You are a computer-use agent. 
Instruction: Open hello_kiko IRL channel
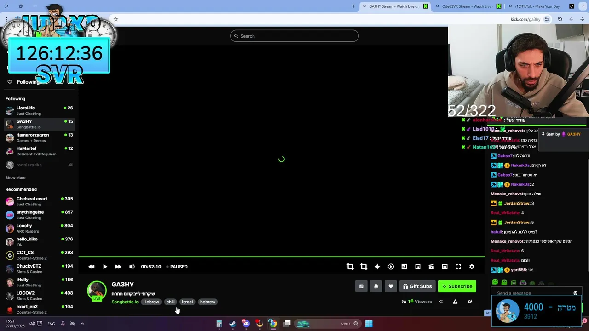pos(39,242)
